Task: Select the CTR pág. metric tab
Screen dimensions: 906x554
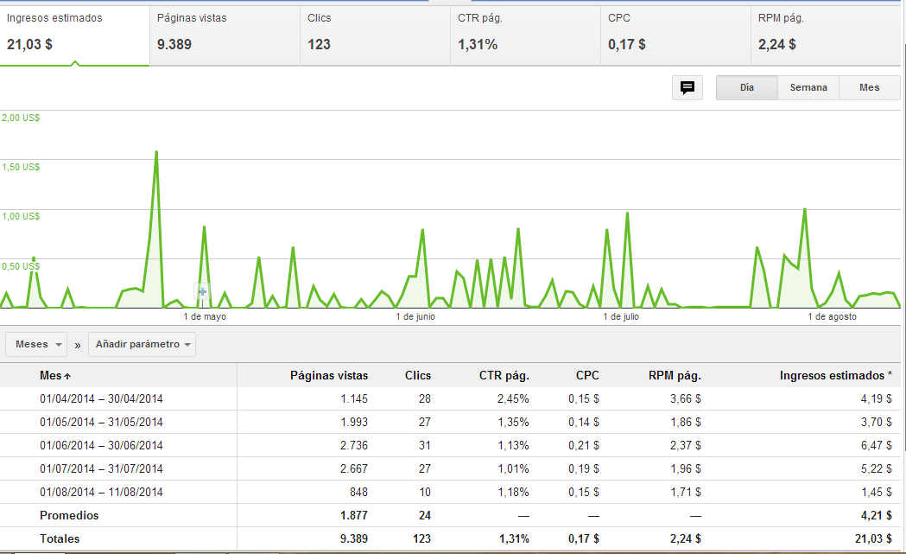Action: 525,35
